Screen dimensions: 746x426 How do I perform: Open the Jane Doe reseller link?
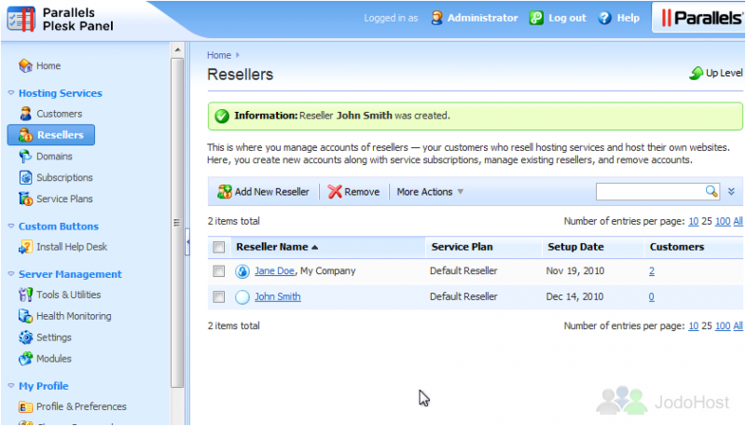(274, 270)
